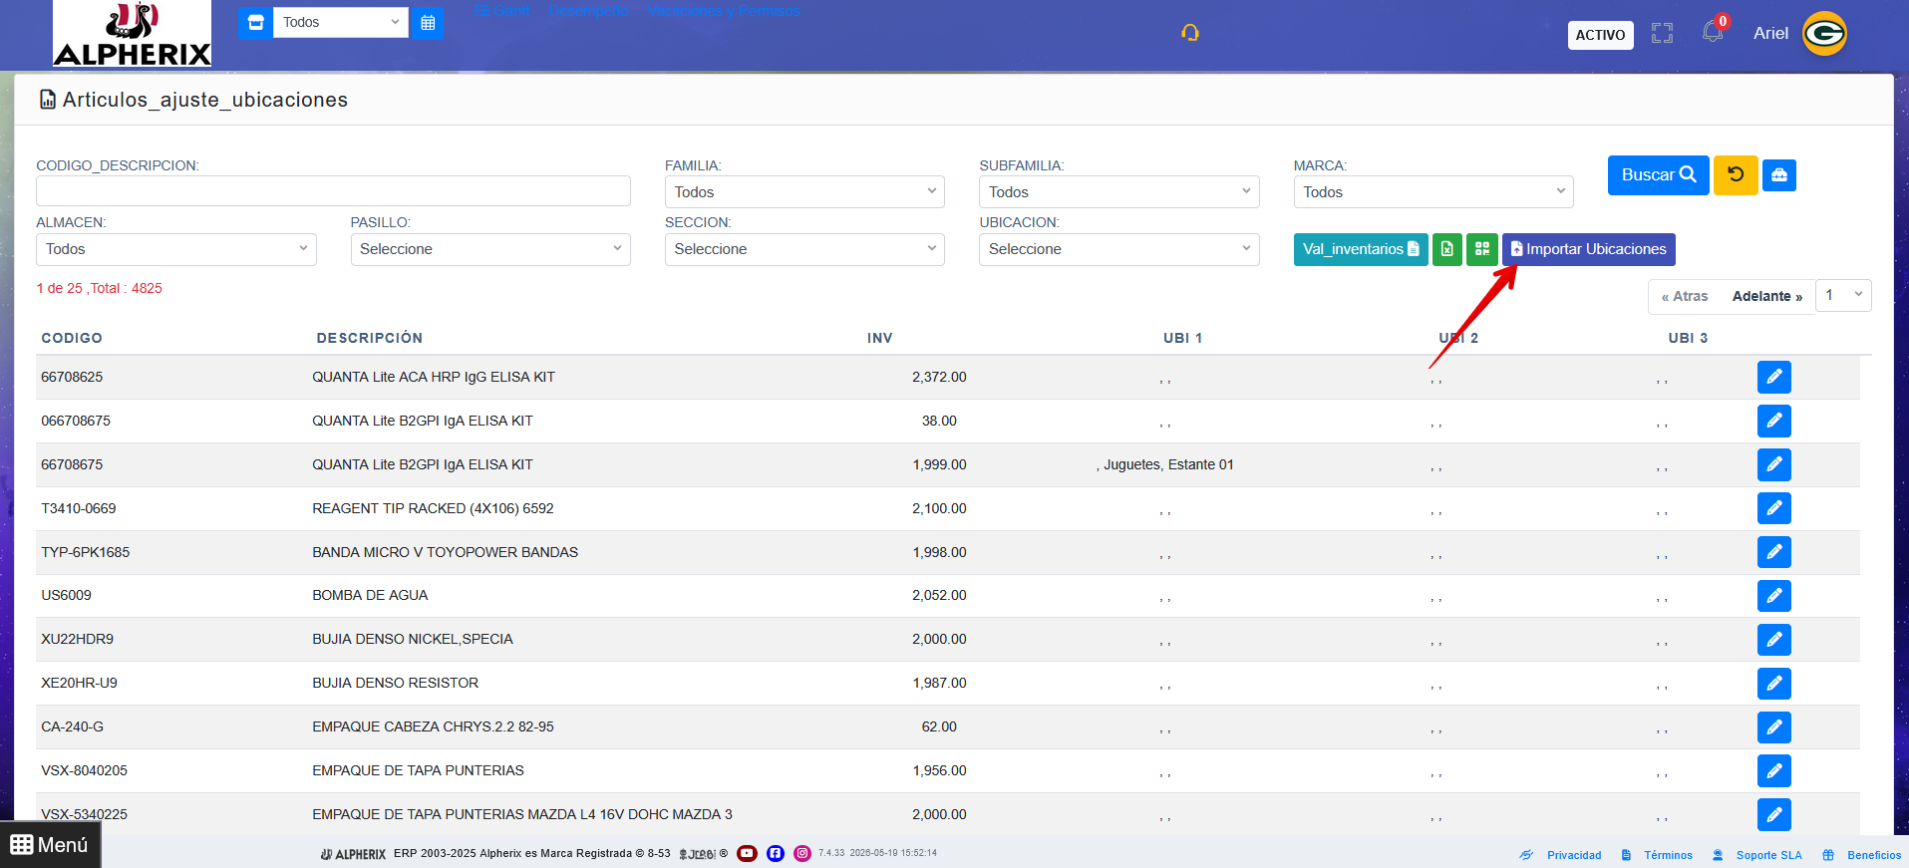Edit the 66708625 row with pencil icon
The height and width of the screenshot is (868, 1909).
pyautogui.click(x=1774, y=378)
